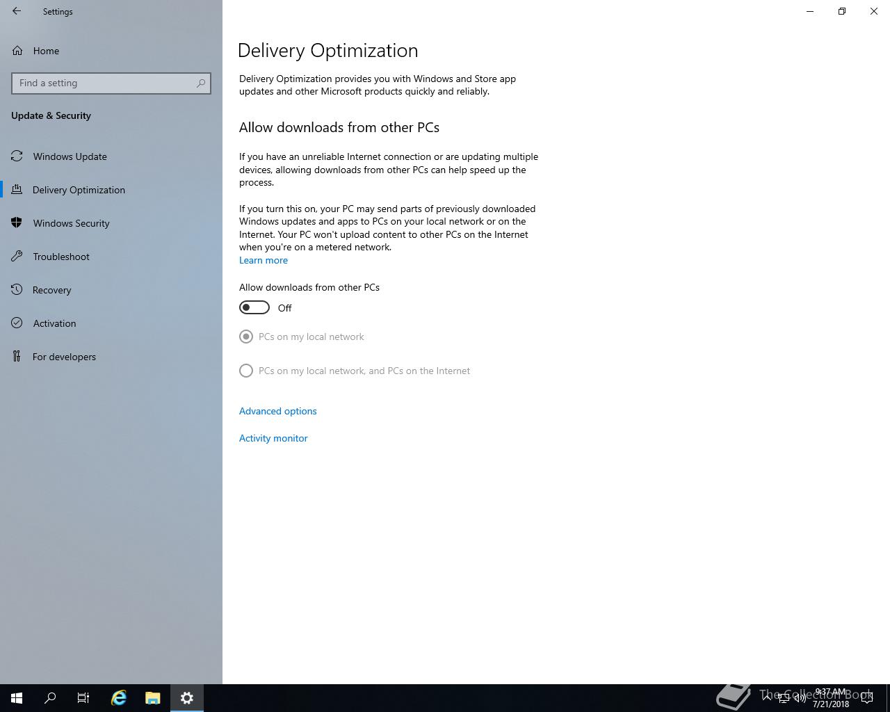Click the Activation checkmark icon
The width and height of the screenshot is (890, 712).
[x=17, y=323]
